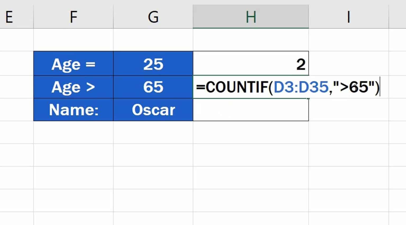The height and width of the screenshot is (225, 406).
Task: Click the cell labeled 'Name:'
Action: pos(73,110)
